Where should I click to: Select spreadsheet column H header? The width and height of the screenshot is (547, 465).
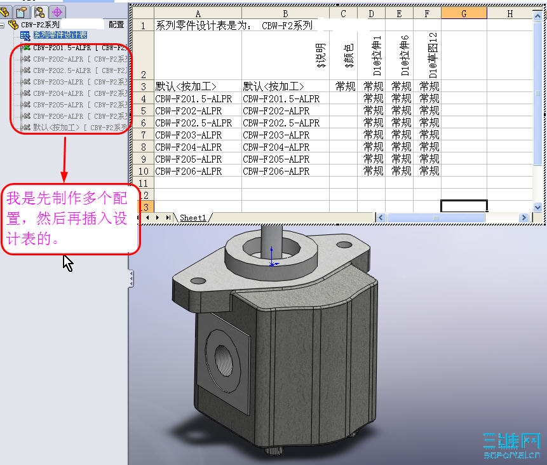[510, 13]
